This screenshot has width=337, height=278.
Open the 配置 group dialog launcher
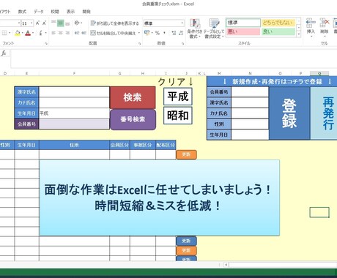[140, 43]
